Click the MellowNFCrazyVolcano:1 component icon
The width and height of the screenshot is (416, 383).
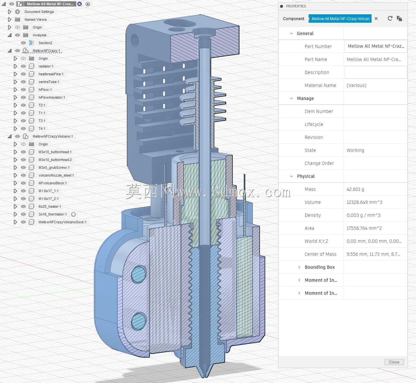point(26,136)
